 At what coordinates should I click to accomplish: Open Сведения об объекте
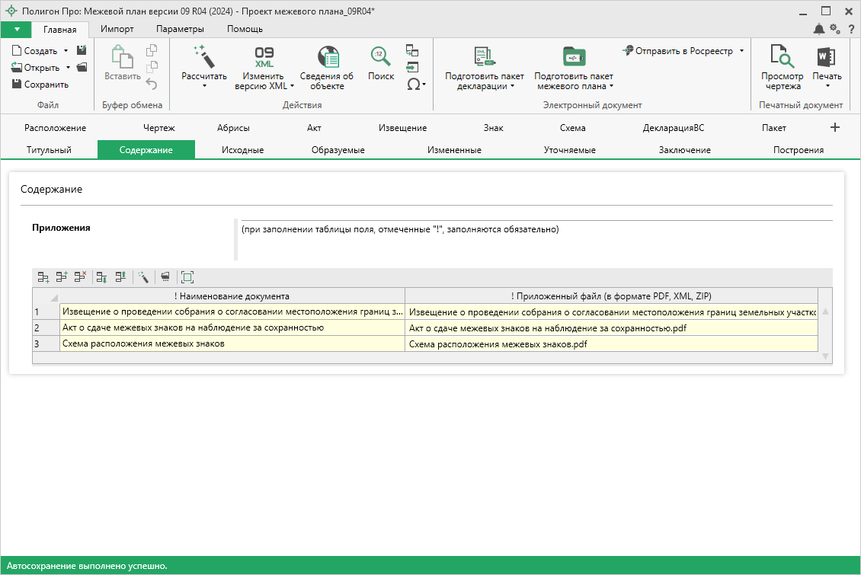327,57
